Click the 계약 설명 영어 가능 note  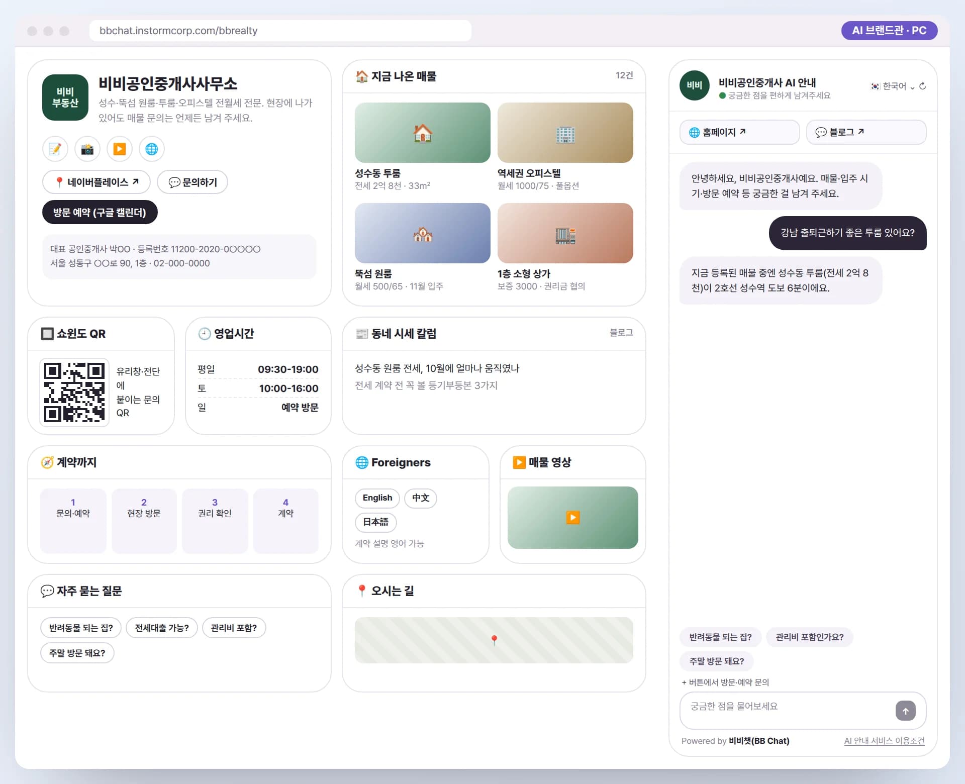tap(390, 544)
